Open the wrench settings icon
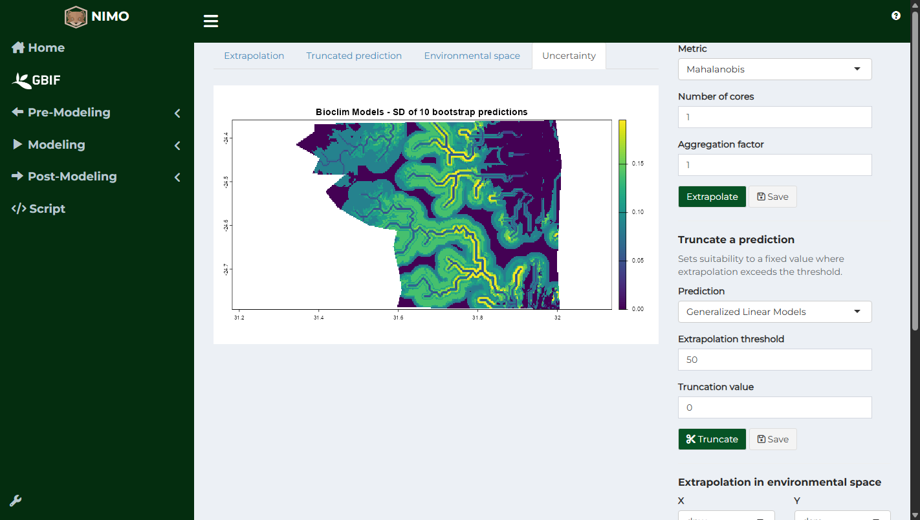The height and width of the screenshot is (520, 920). pyautogui.click(x=16, y=501)
